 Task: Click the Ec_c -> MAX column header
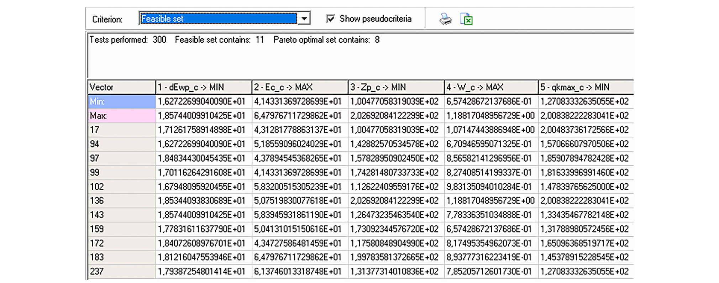coord(299,87)
